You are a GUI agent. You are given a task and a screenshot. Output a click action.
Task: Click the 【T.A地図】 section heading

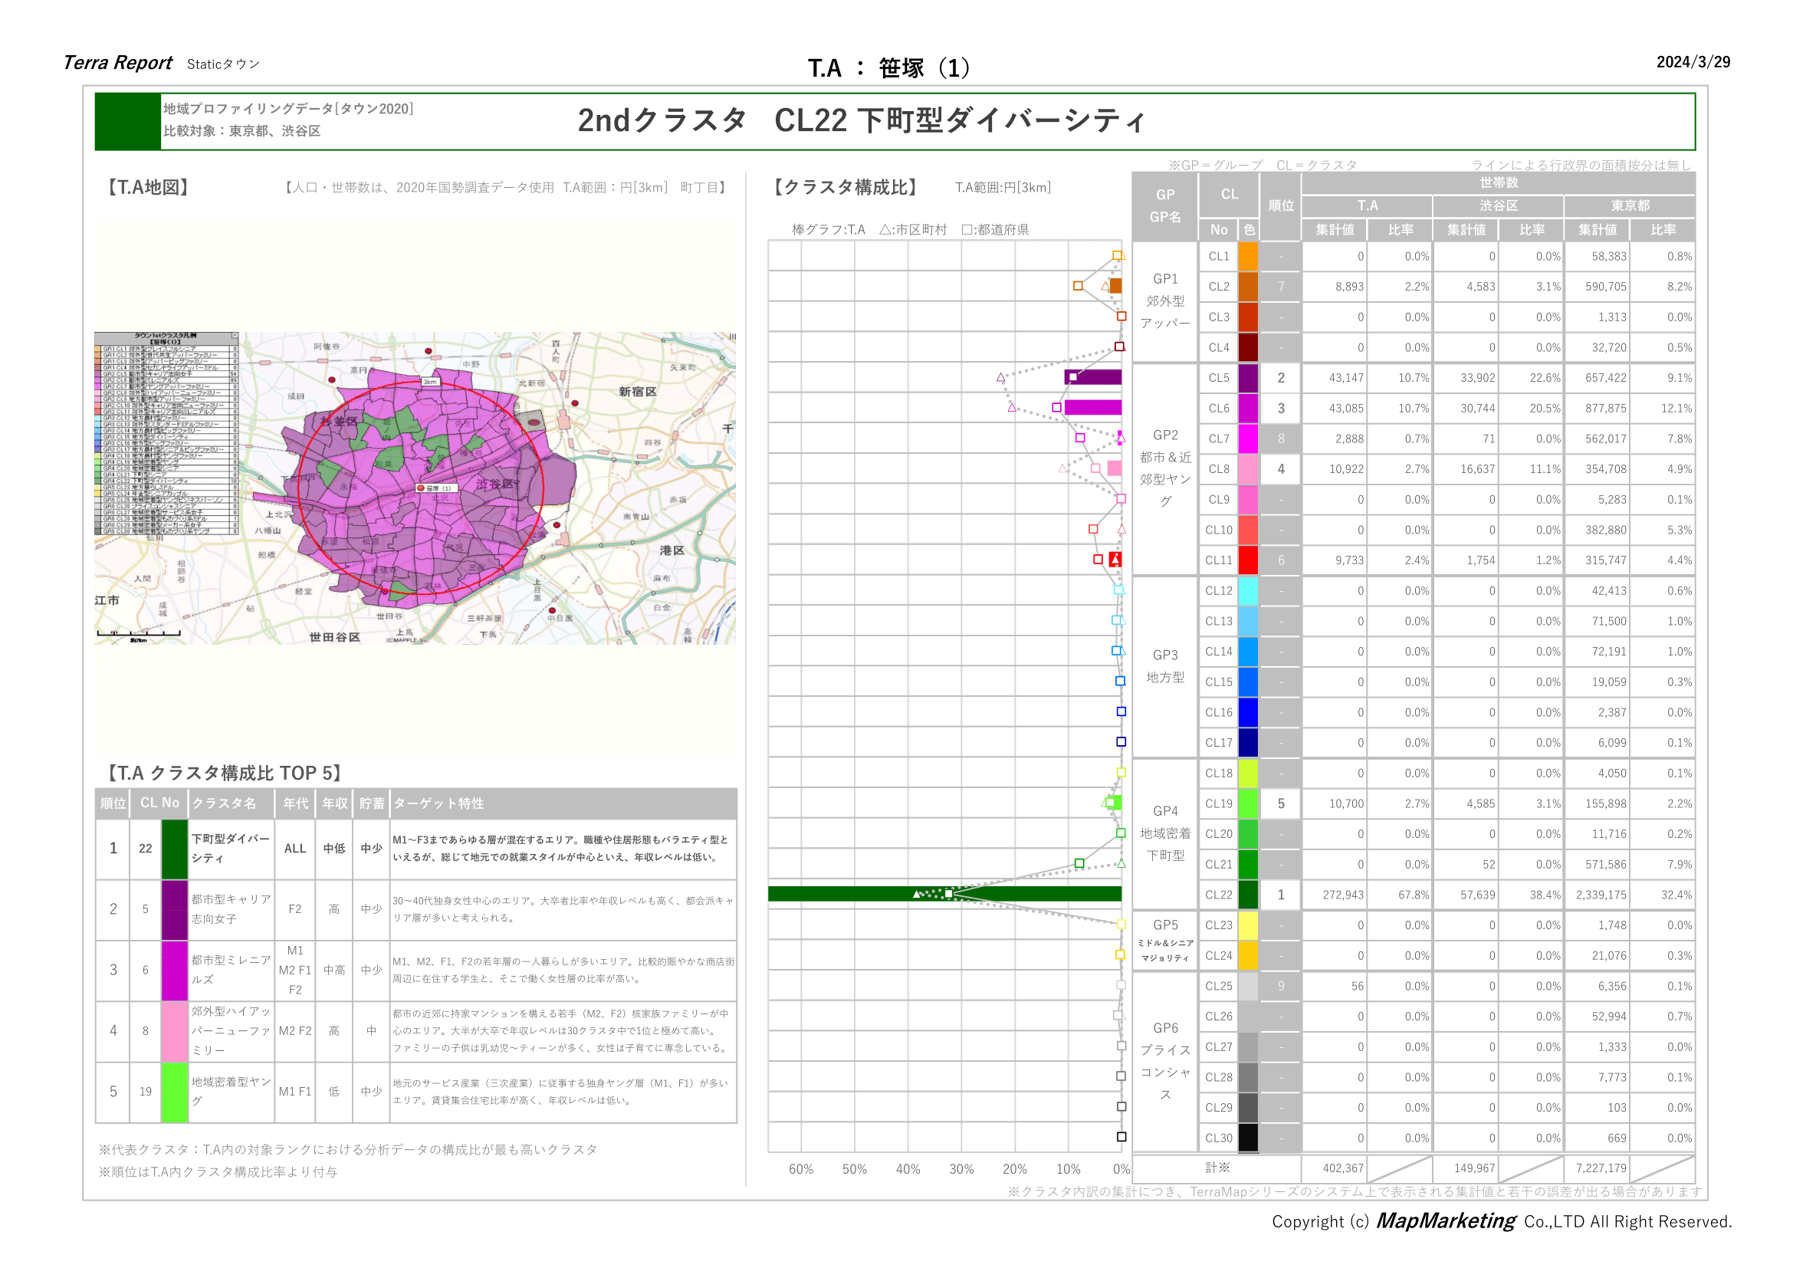[147, 187]
